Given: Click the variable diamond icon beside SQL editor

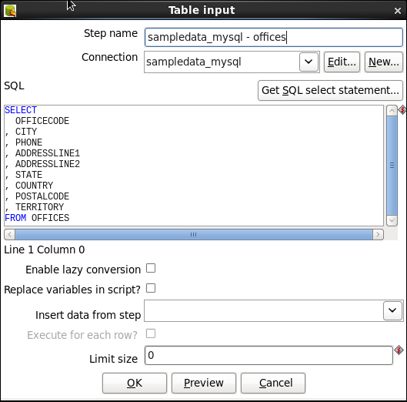Looking at the screenshot, I should click(402, 109).
